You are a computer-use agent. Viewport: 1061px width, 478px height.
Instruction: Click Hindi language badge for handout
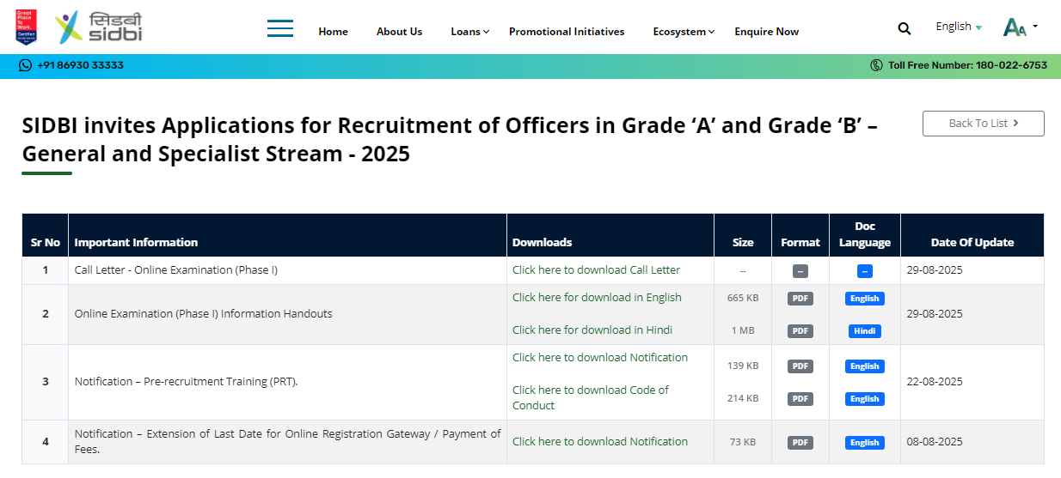(864, 331)
